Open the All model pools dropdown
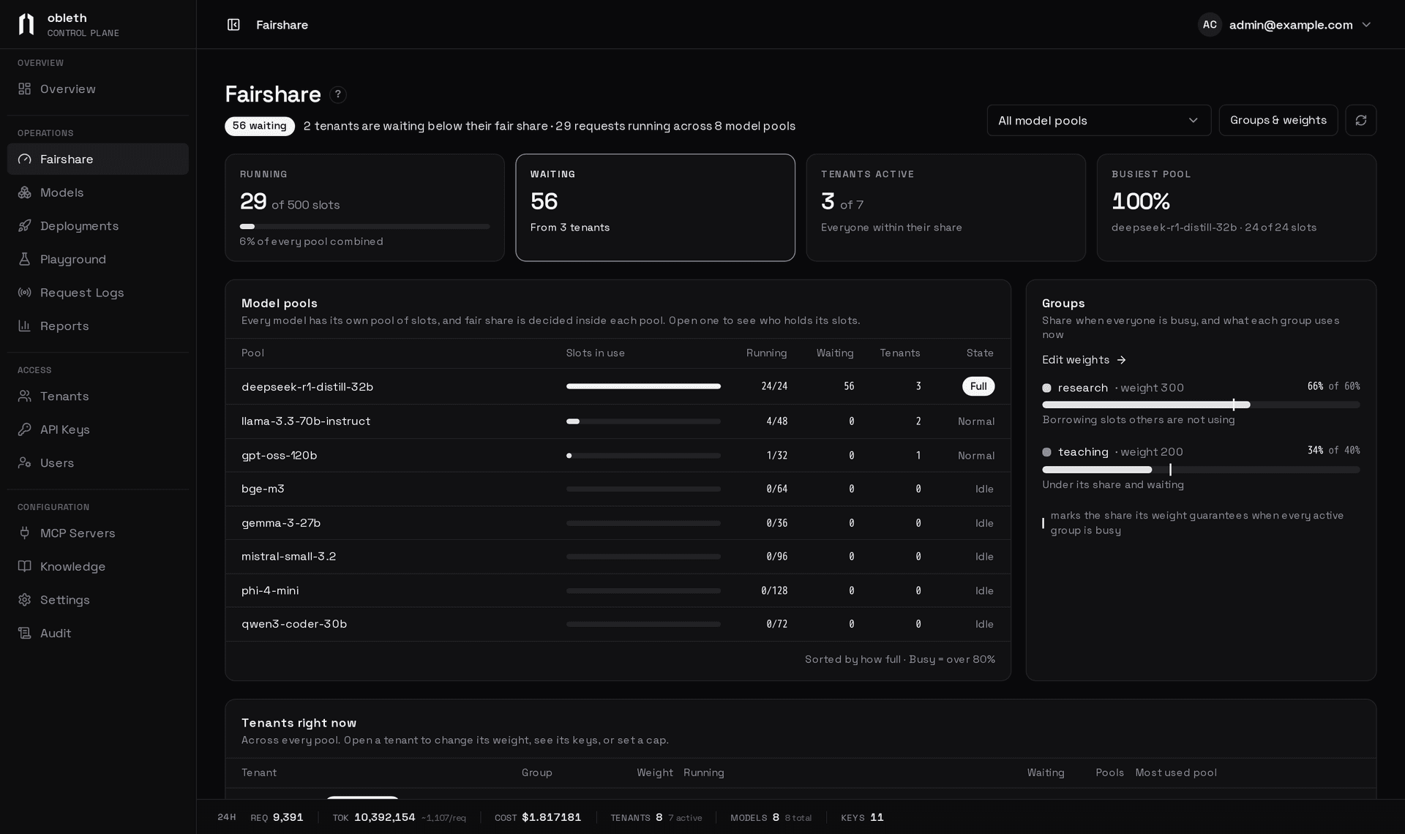The width and height of the screenshot is (1405, 834). pos(1098,120)
